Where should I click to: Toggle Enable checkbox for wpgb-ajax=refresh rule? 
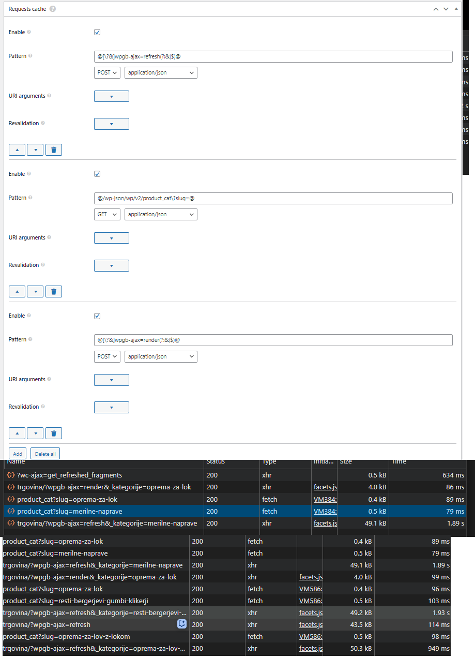97,32
